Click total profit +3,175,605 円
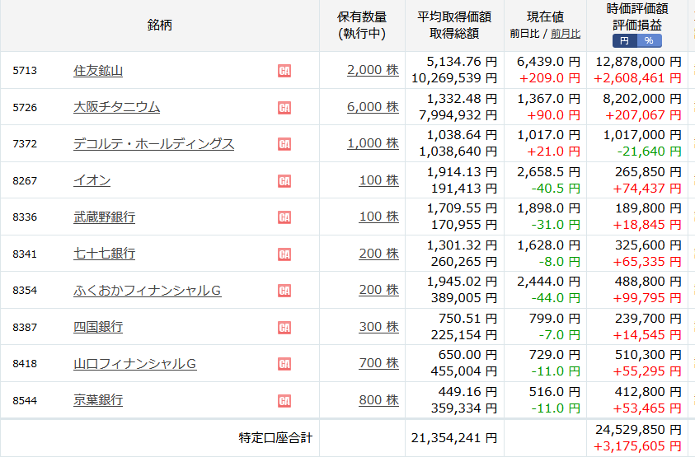 click(637, 446)
